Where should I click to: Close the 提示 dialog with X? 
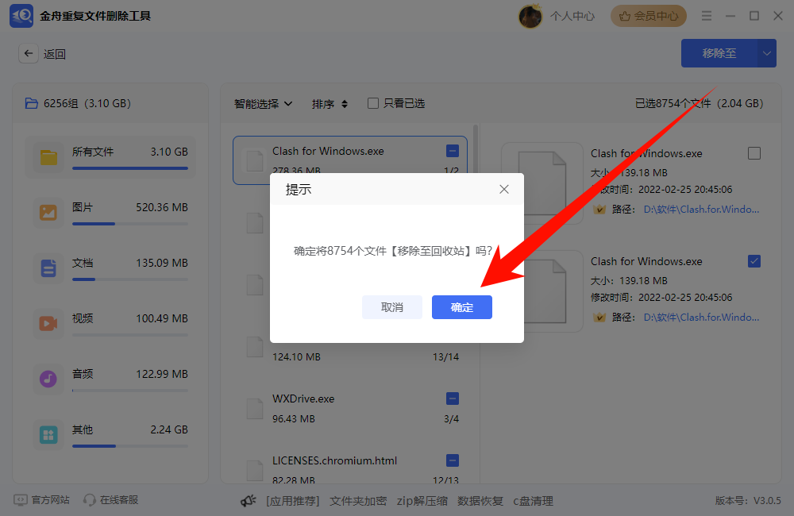pos(503,190)
